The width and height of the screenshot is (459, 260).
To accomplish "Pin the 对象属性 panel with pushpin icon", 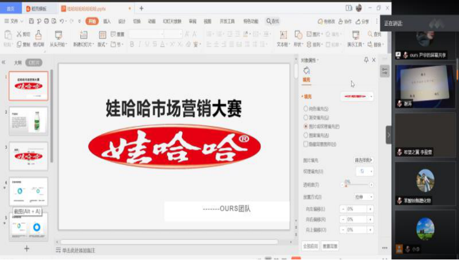I will (366, 60).
